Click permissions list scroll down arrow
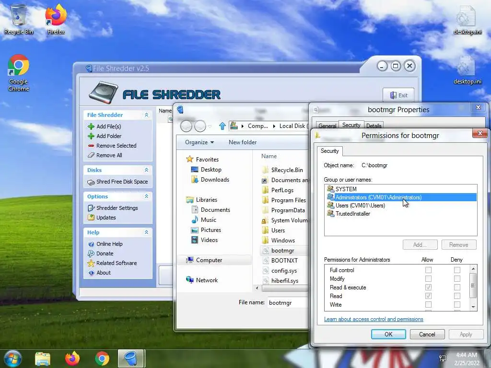The height and width of the screenshot is (368, 491). 473,307
